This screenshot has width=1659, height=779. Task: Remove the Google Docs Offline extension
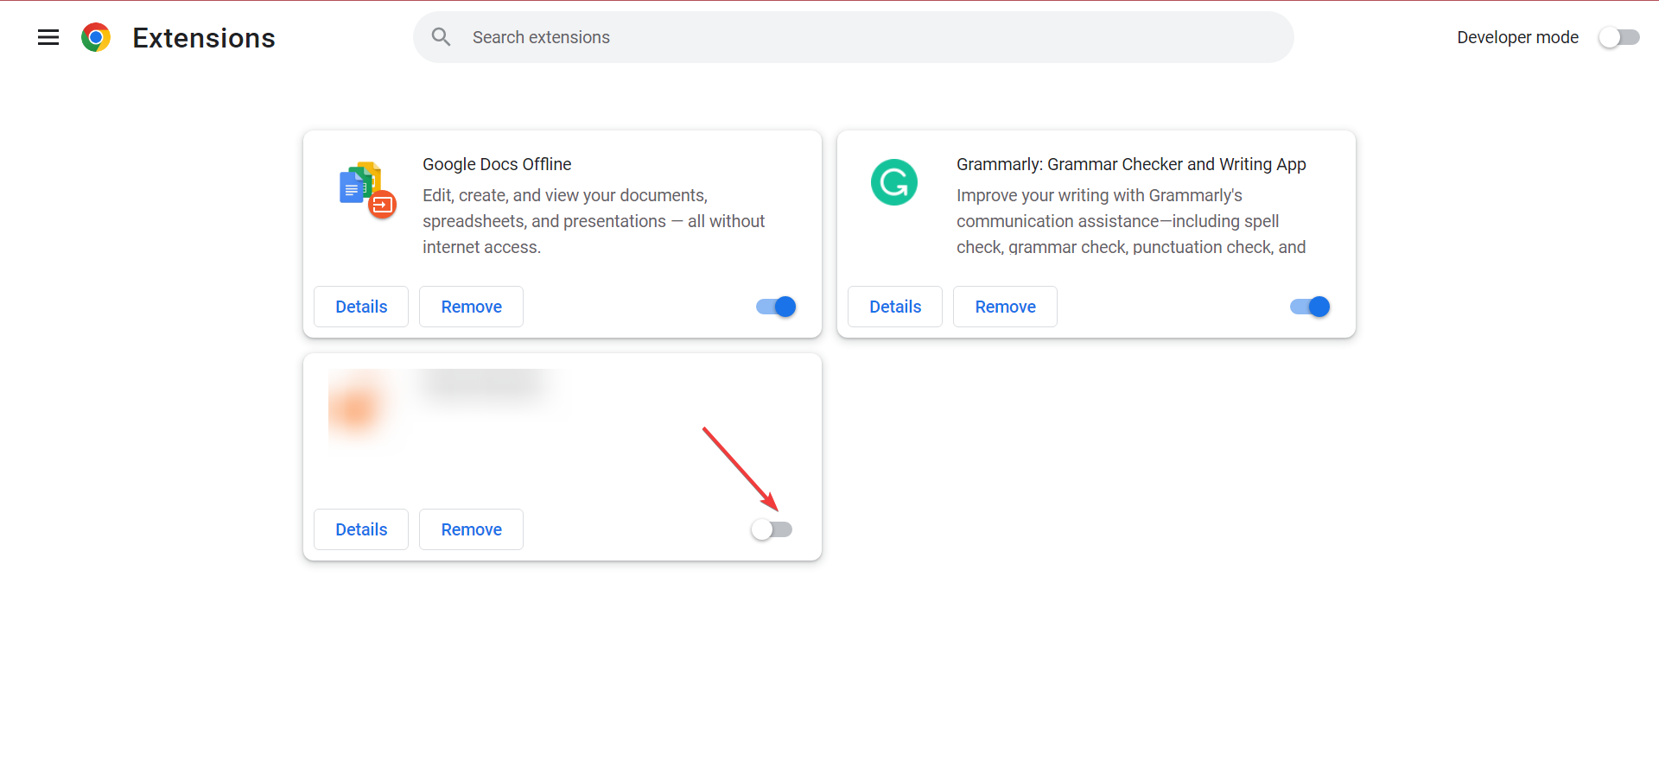[x=471, y=307]
